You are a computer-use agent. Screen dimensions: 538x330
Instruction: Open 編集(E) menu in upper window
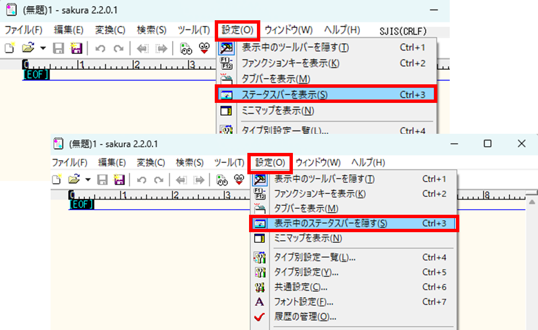pyautogui.click(x=69, y=30)
